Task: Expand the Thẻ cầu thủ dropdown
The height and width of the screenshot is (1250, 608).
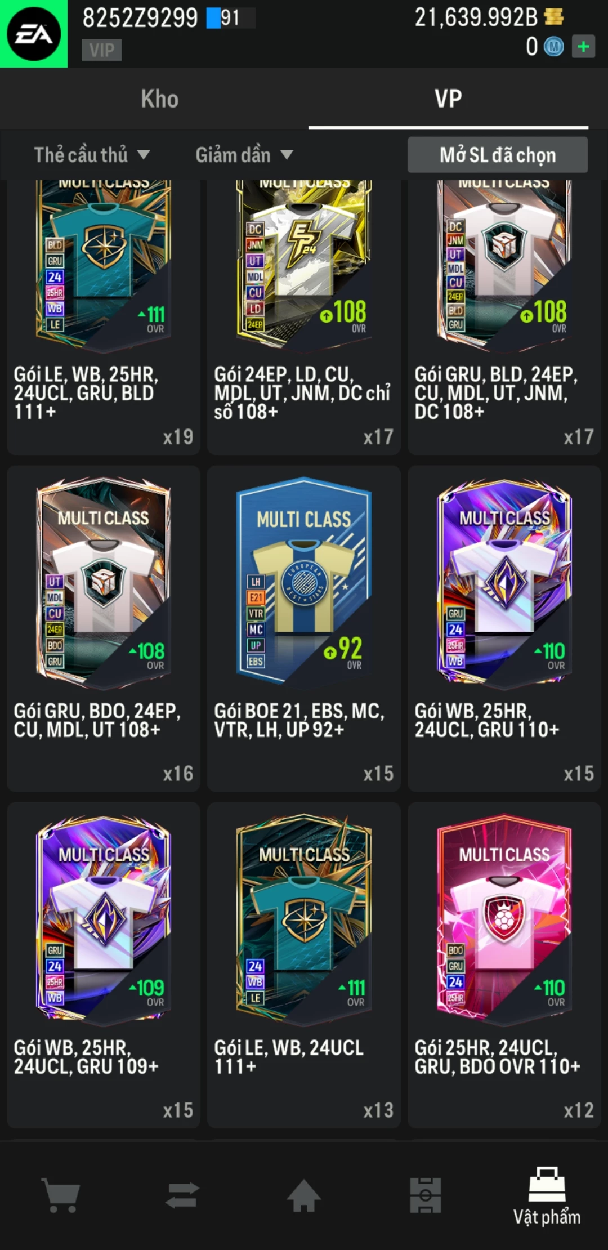Action: (92, 155)
